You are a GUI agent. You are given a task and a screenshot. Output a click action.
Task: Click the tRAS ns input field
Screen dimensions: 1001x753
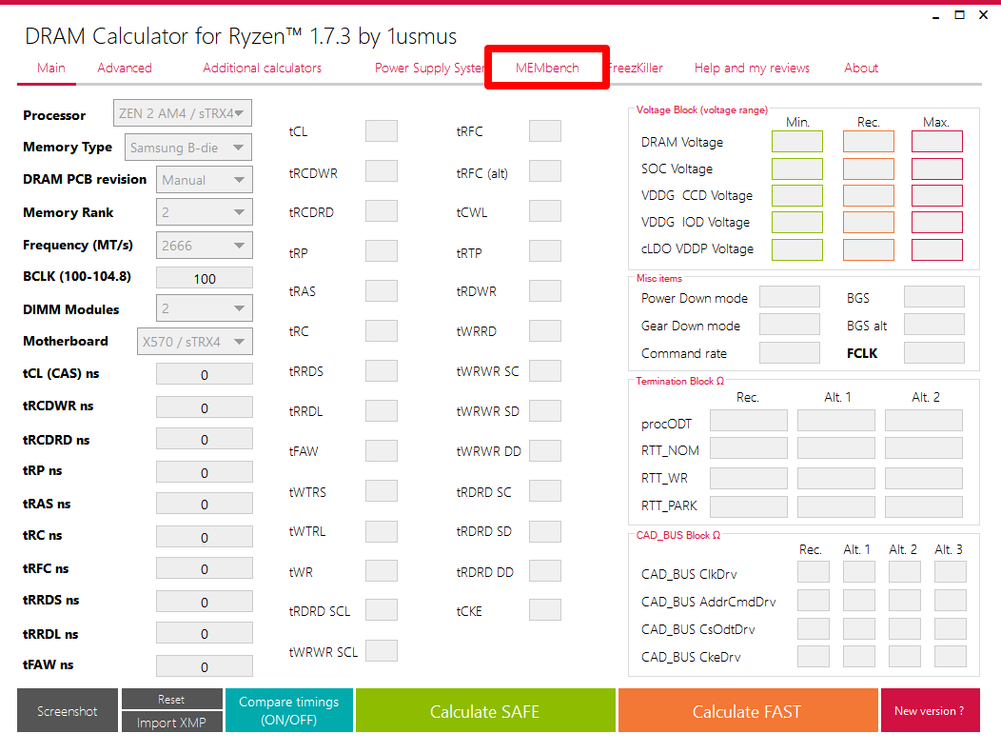[205, 504]
